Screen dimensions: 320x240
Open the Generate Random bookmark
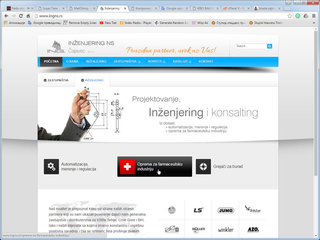click(172, 23)
